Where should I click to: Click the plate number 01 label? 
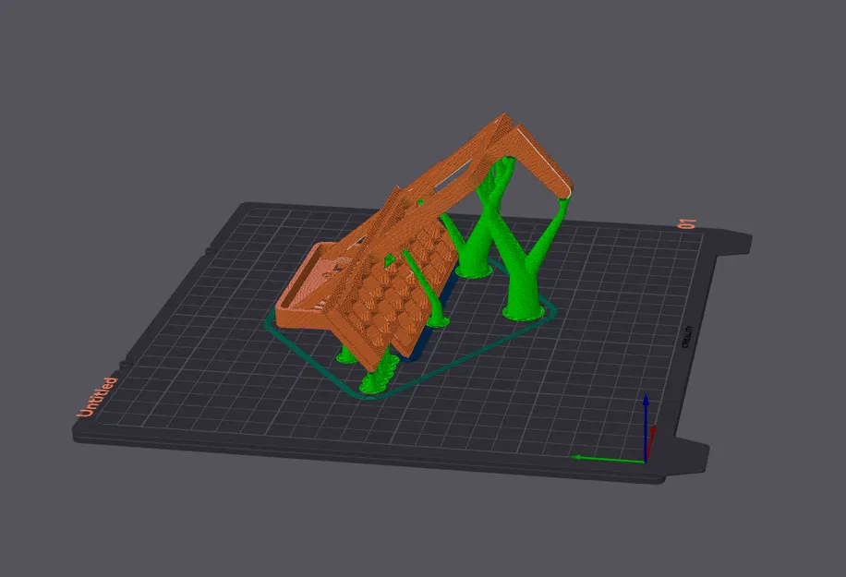click(684, 222)
